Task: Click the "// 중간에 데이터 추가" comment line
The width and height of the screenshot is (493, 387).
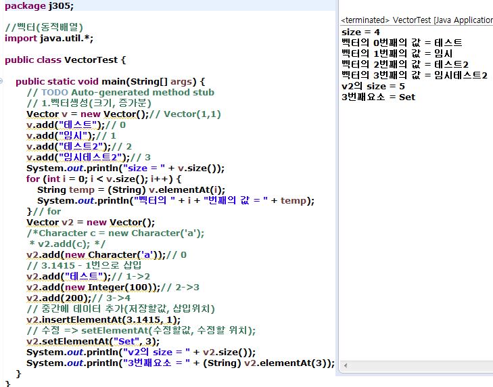Action: 121,309
